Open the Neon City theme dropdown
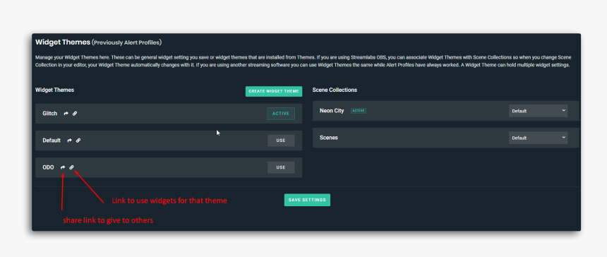The height and width of the screenshot is (257, 607). (x=538, y=111)
